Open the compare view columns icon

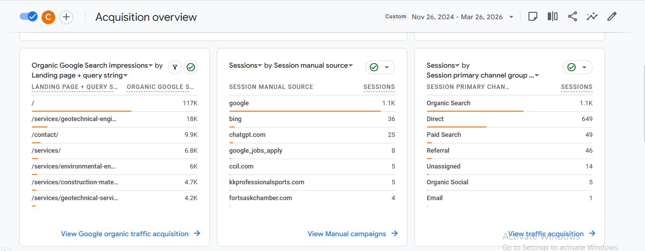click(552, 17)
